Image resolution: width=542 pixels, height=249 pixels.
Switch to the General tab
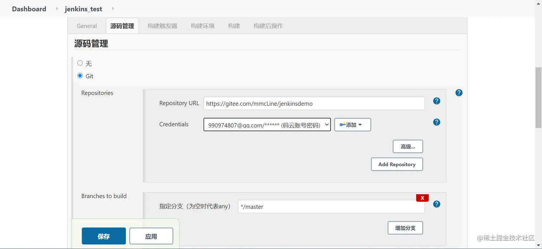point(87,26)
